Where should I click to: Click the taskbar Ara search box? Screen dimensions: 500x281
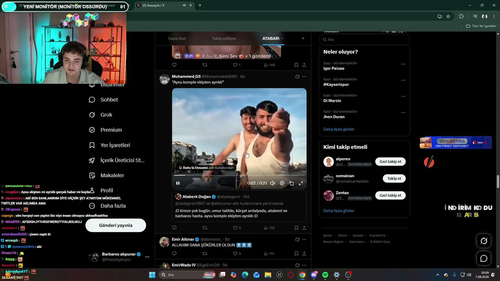click(x=187, y=275)
